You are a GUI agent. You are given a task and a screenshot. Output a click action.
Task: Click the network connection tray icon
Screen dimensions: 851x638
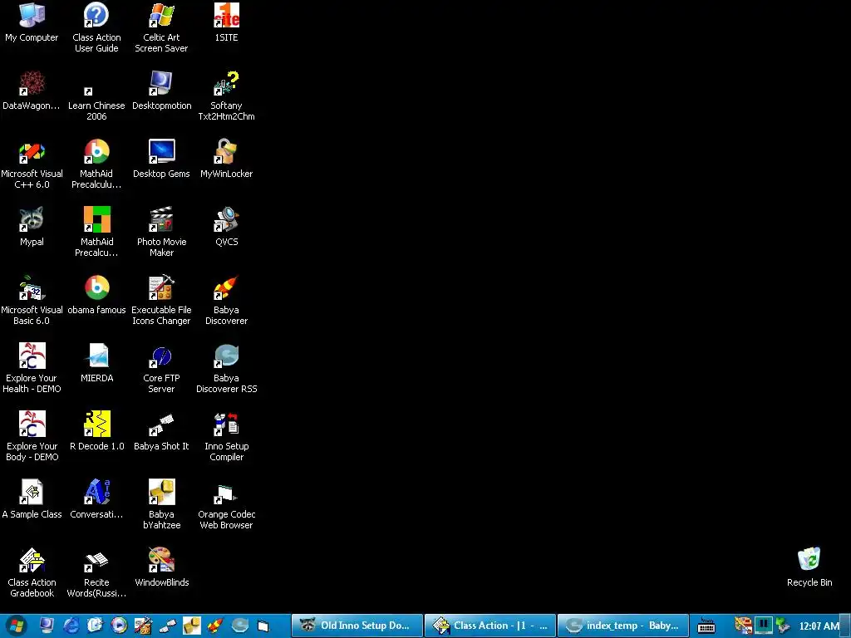(x=781, y=626)
